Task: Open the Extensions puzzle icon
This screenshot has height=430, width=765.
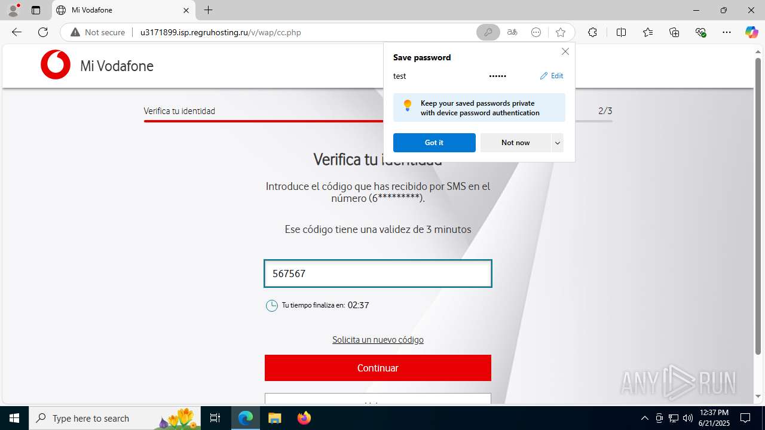Action: point(592,32)
